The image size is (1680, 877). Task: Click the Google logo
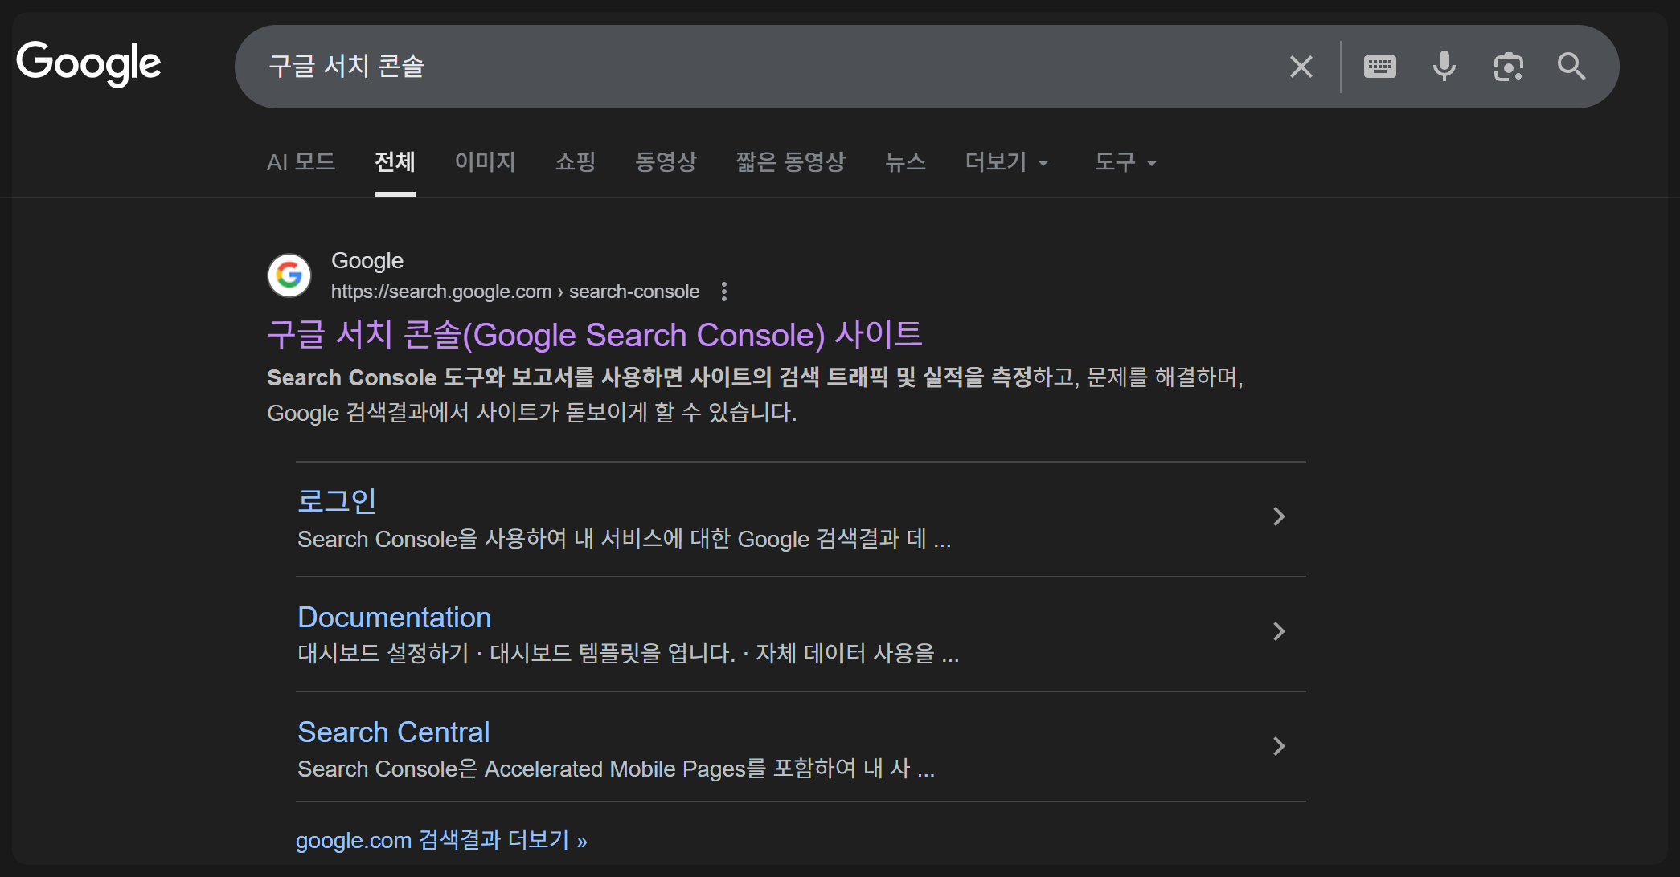[x=88, y=63]
